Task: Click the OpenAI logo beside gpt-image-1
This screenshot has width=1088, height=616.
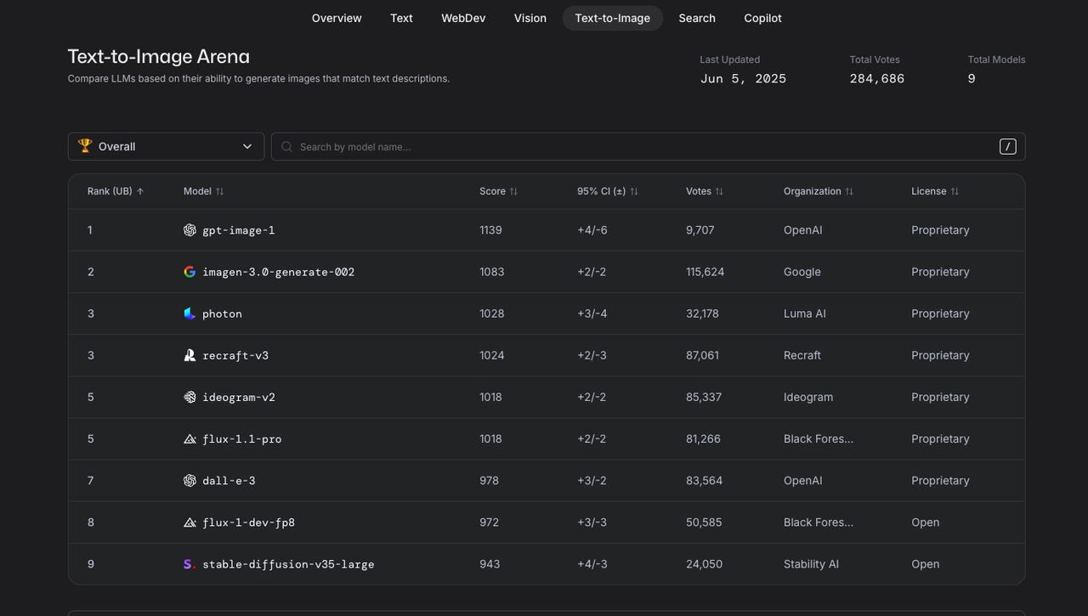Action: click(190, 230)
